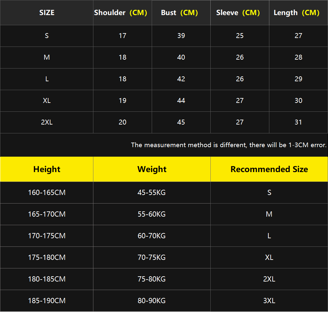Image resolution: width=328 pixels, height=312 pixels.
Task: Select bust value 44
Action: pos(181,101)
